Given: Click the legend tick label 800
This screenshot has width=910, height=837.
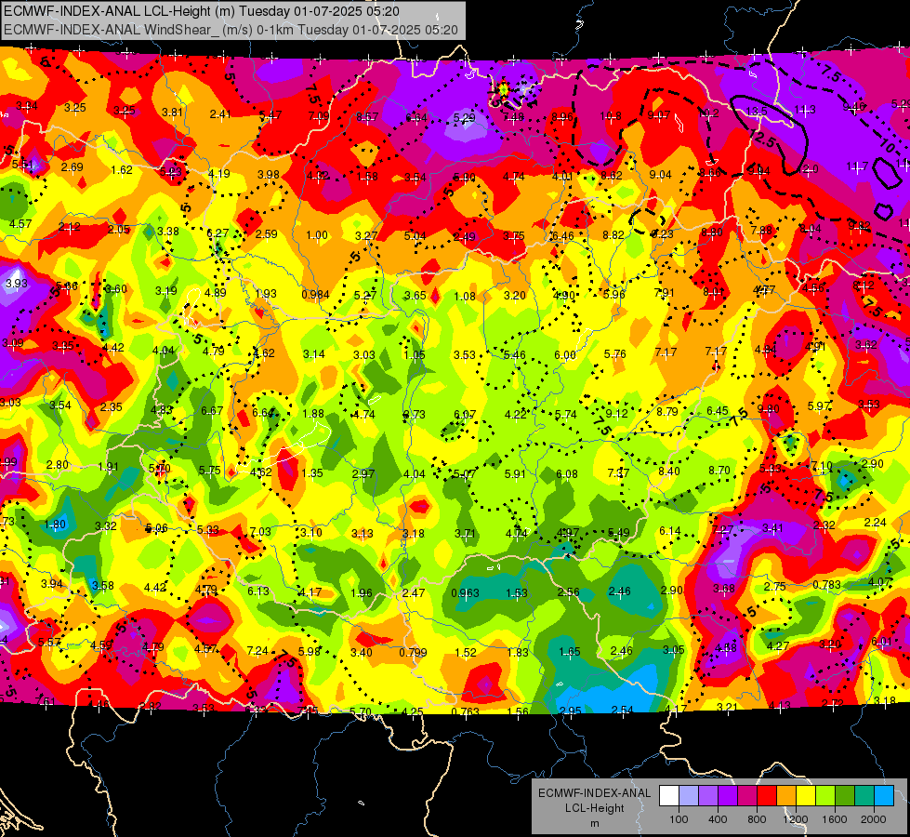Looking at the screenshot, I should 757,819.
